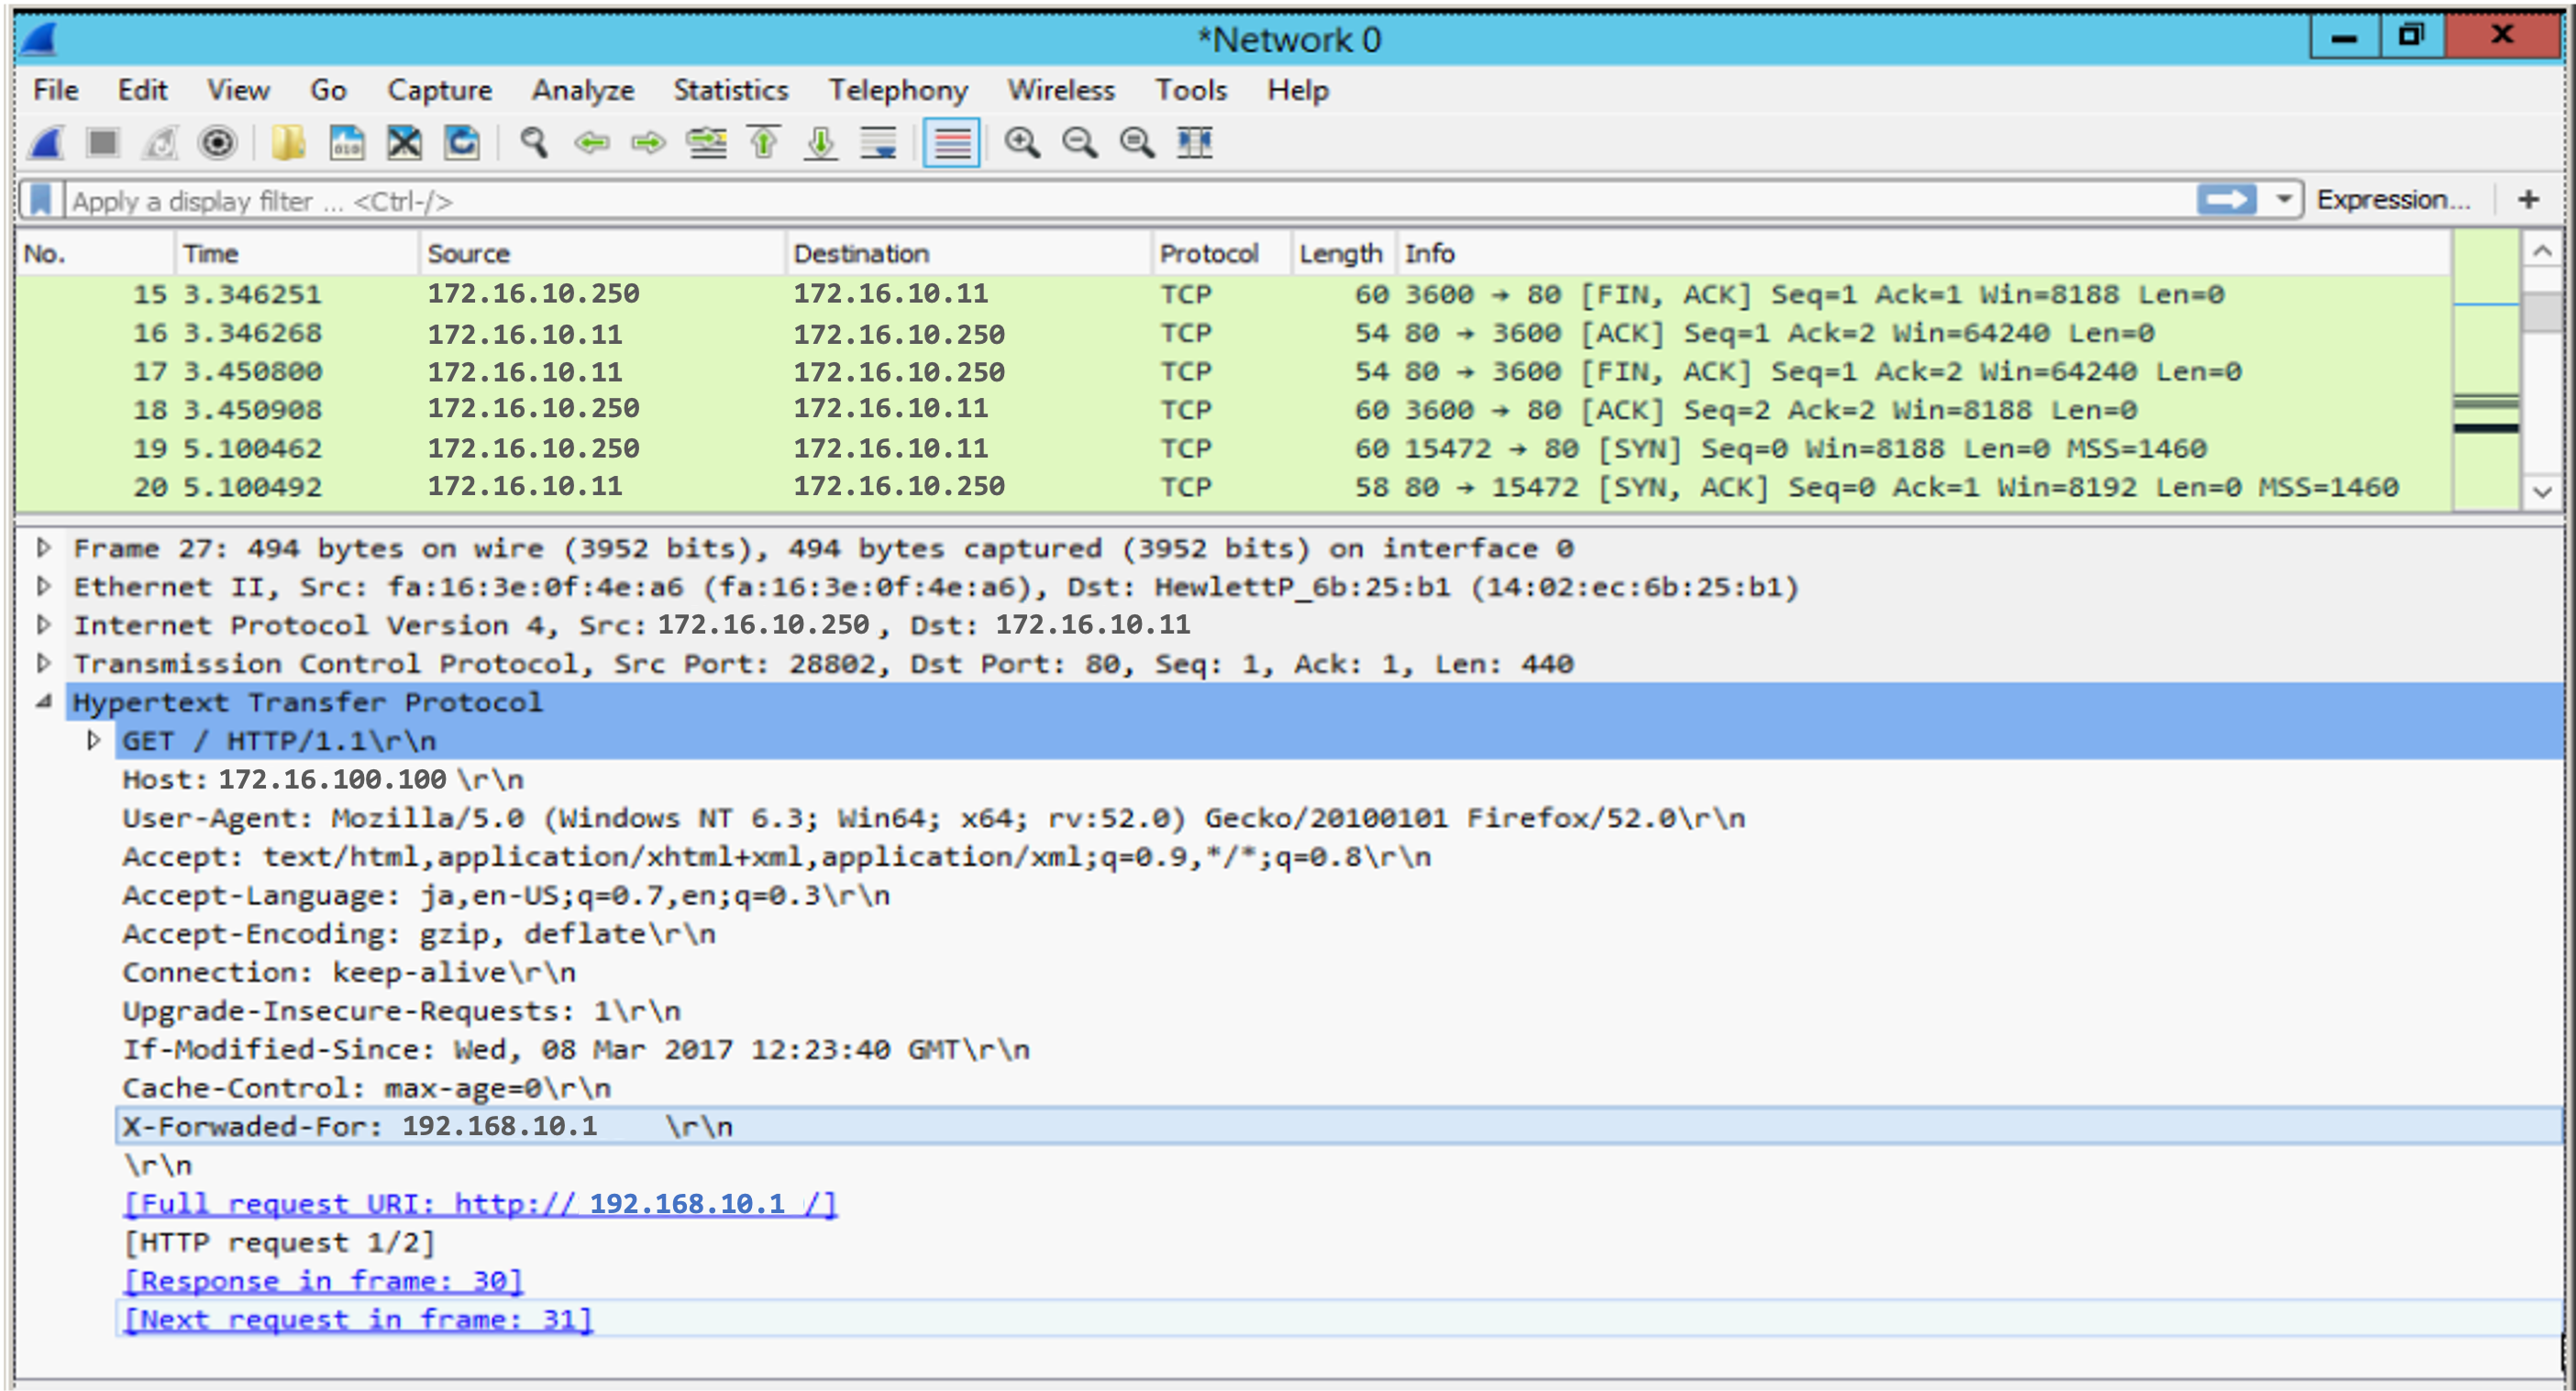Open the Statistics menu
Image resolution: width=2576 pixels, height=1391 pixels.
click(x=730, y=90)
